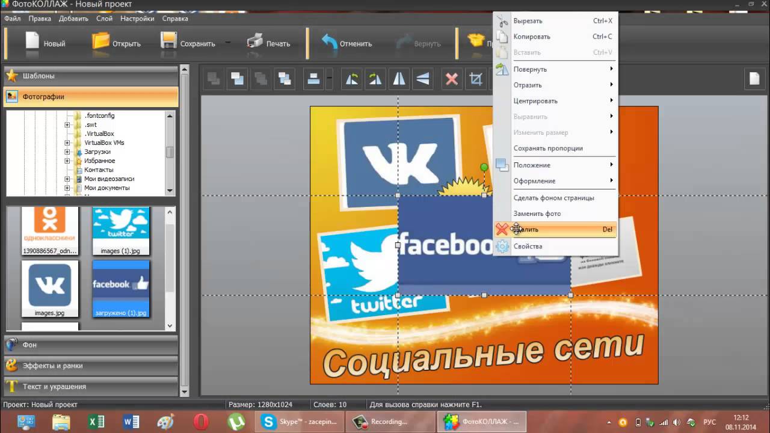Select the images.jpg VK thumbnail

50,289
